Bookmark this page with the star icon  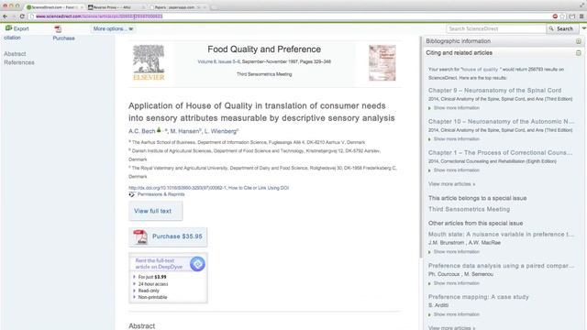[x=562, y=16]
